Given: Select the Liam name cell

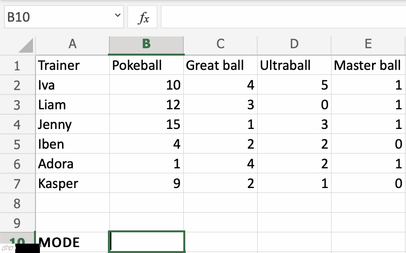Looking at the screenshot, I should click(72, 104).
